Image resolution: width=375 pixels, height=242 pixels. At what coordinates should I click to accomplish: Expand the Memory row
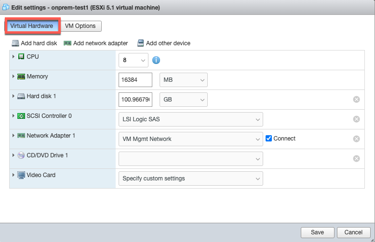(x=13, y=76)
